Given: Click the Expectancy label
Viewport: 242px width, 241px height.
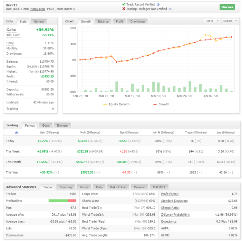Looking at the screenshot, I should [x=169, y=221].
